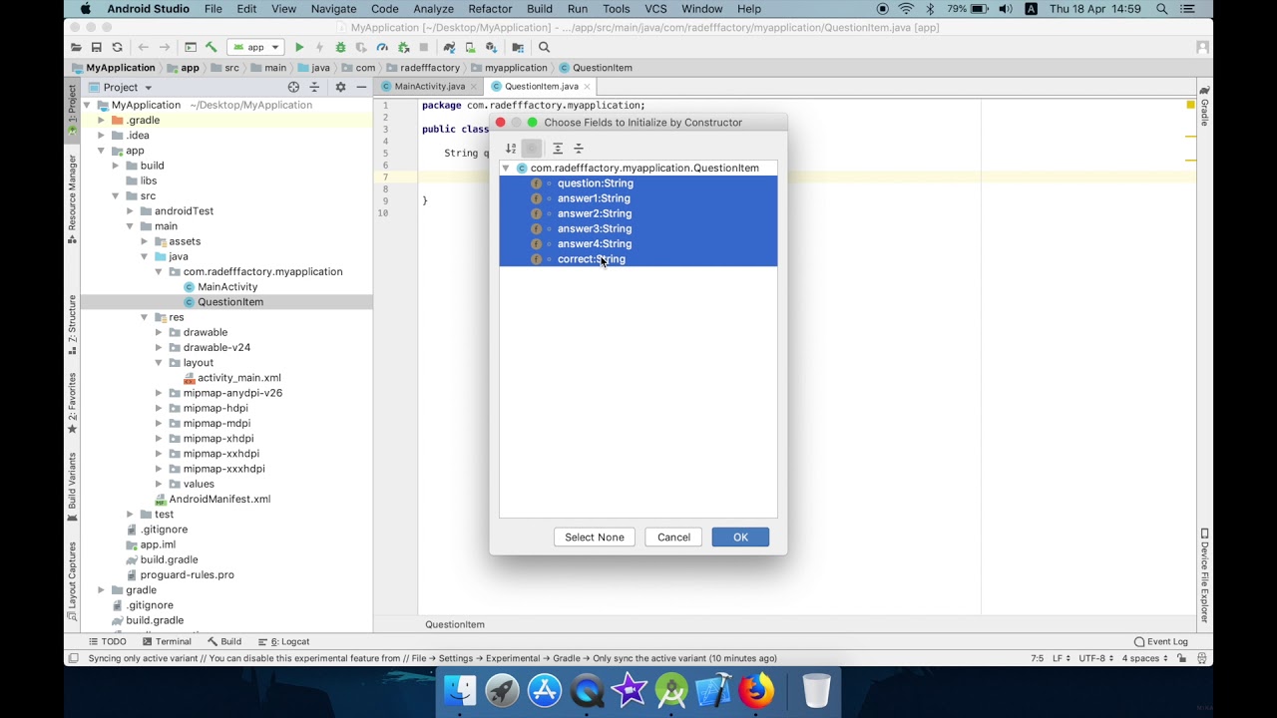Screen dimensions: 1277x718
Task: Toggle the Resource Manager side tool window
Action: [x=72, y=198]
